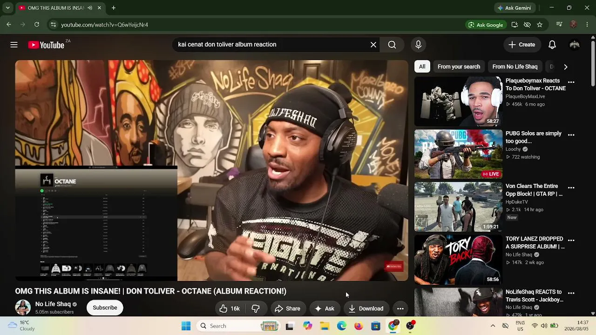Screen dimensions: 596x335
Task: Install or cast icon in address bar
Action: (515, 25)
